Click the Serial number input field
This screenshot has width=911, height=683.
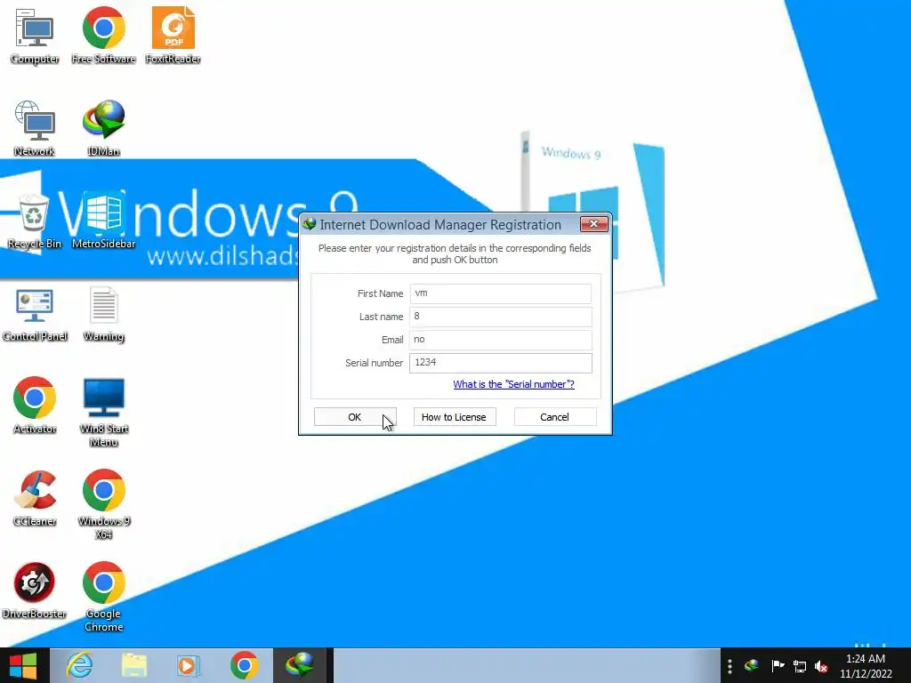tap(501, 363)
